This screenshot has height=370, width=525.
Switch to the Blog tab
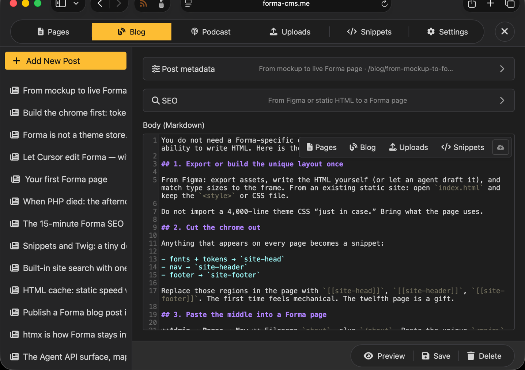point(132,32)
